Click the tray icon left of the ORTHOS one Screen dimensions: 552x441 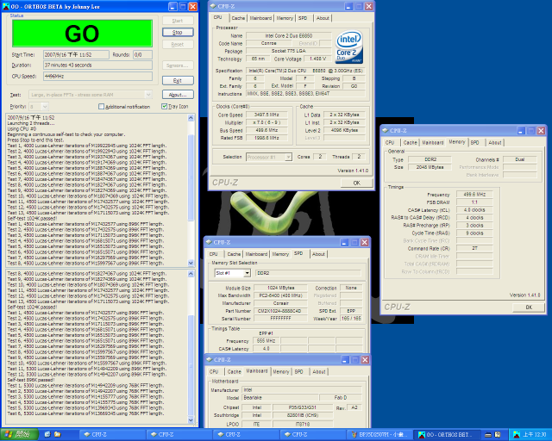tap(498, 435)
